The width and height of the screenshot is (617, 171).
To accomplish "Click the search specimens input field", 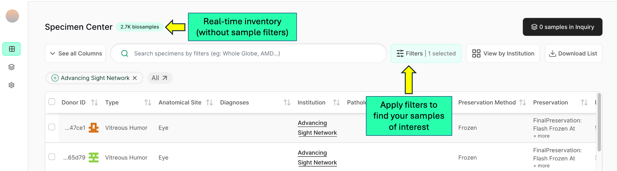I will point(248,53).
